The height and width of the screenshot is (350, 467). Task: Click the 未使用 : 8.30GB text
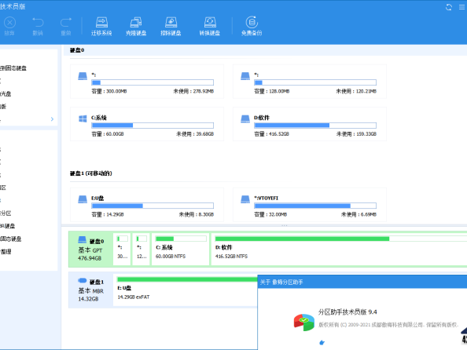(197, 214)
